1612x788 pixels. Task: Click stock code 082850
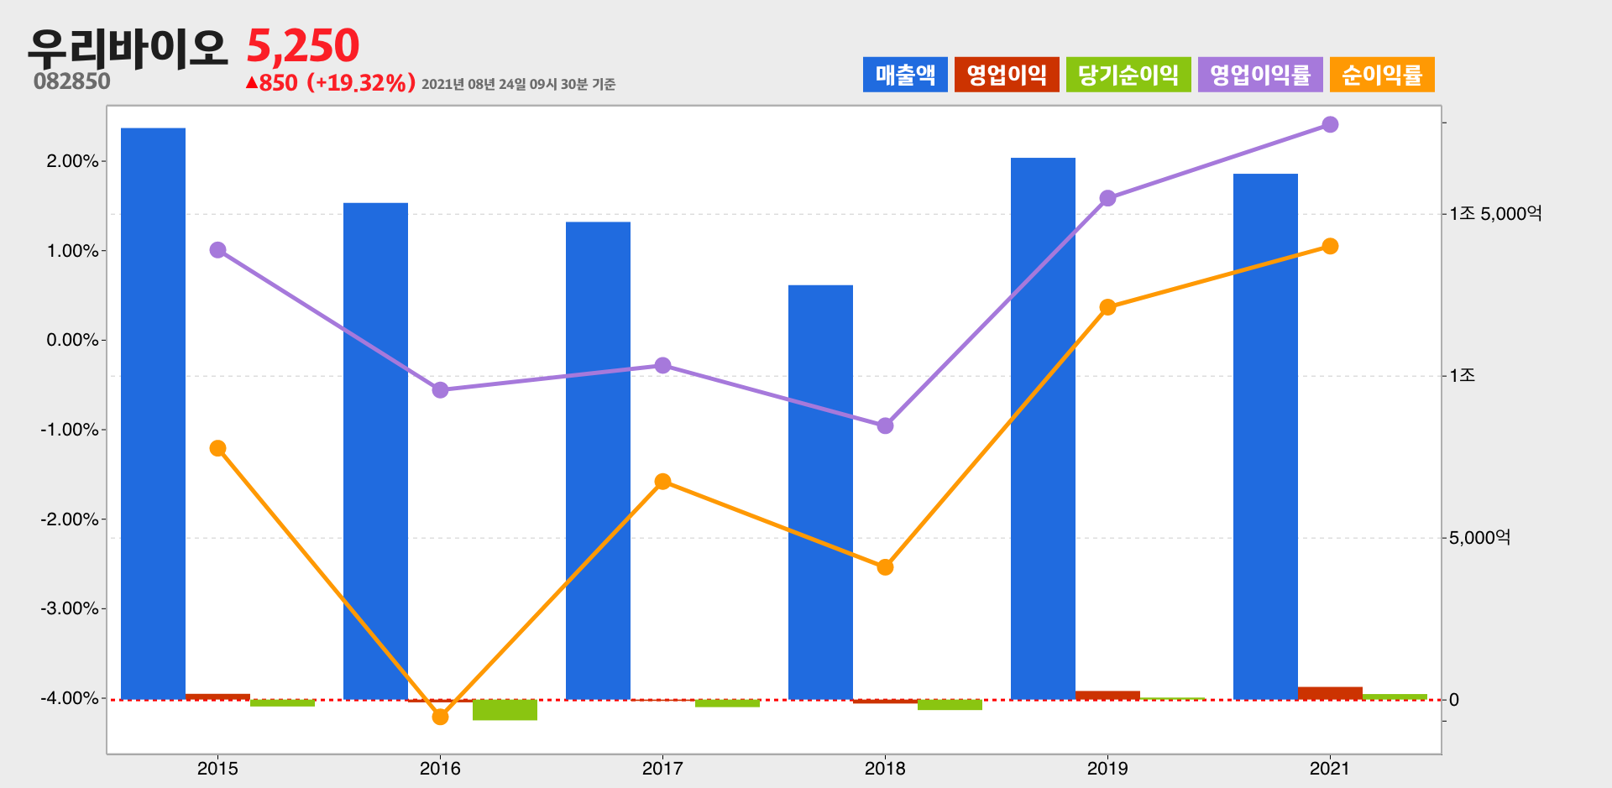(72, 81)
